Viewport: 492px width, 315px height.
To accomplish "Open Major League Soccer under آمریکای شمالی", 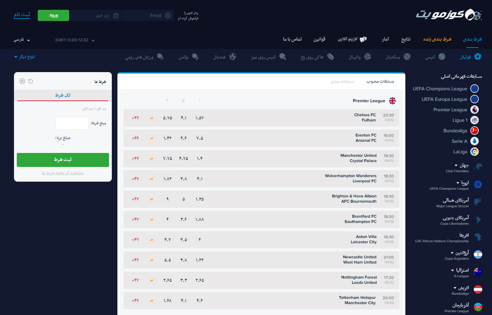I will pyautogui.click(x=452, y=206).
